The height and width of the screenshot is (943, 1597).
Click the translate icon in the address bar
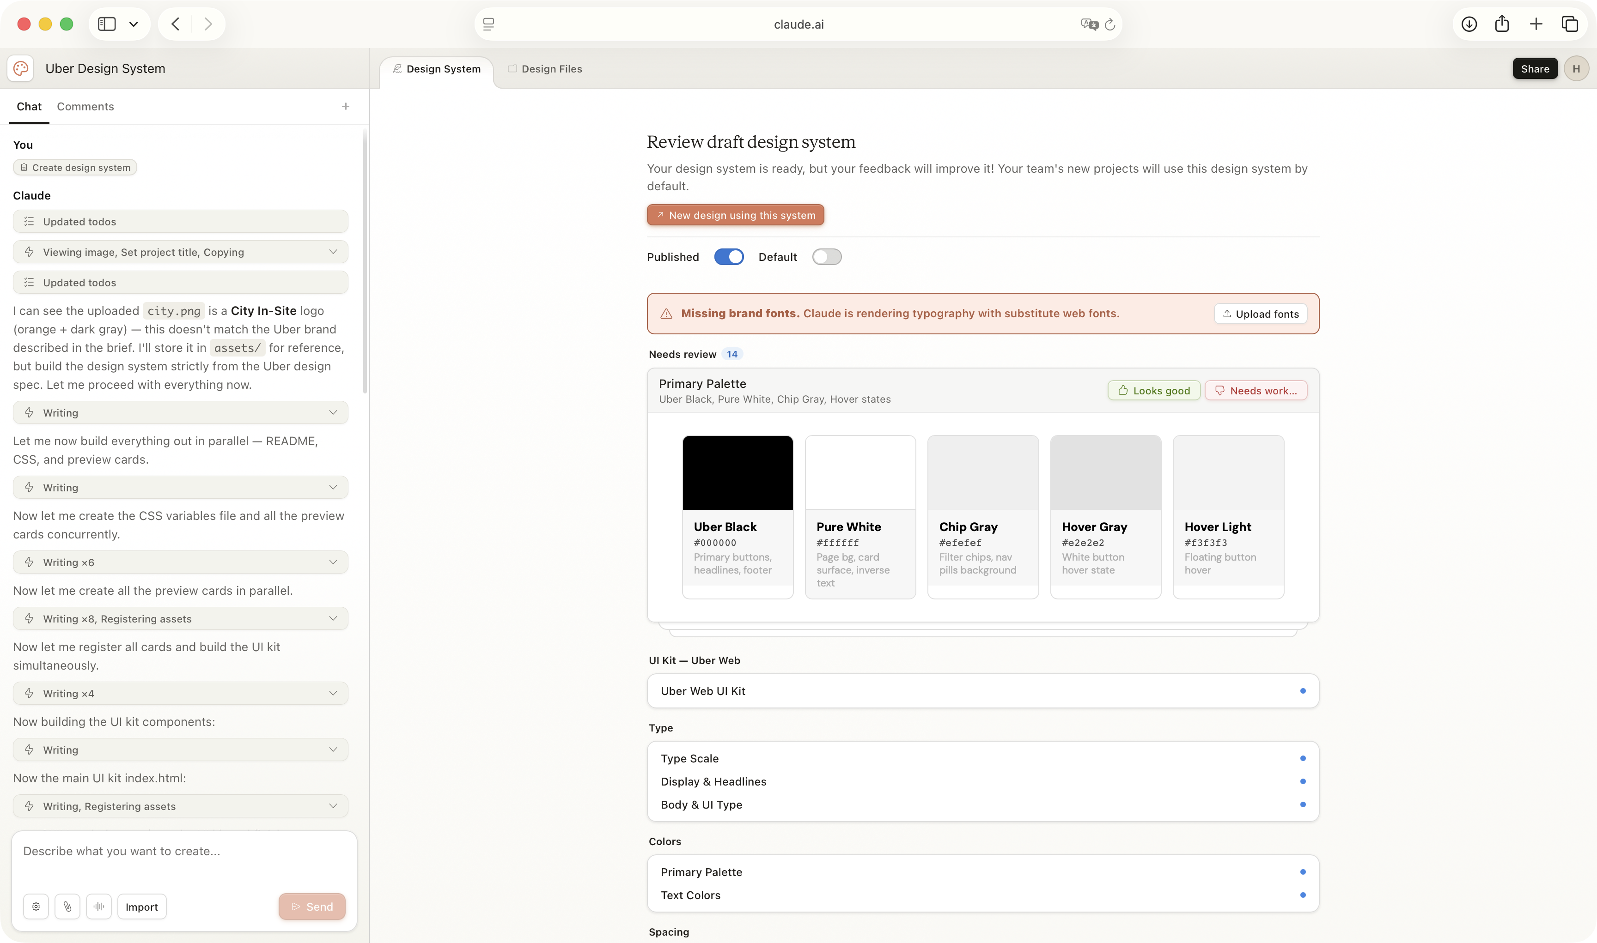(x=1089, y=24)
